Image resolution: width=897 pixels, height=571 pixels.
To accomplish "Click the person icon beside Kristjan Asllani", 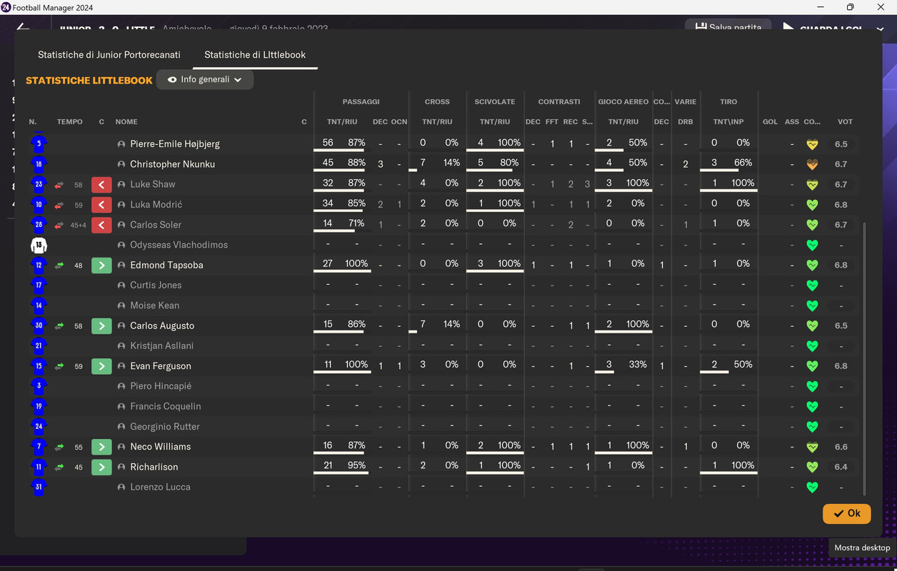I will [x=121, y=346].
